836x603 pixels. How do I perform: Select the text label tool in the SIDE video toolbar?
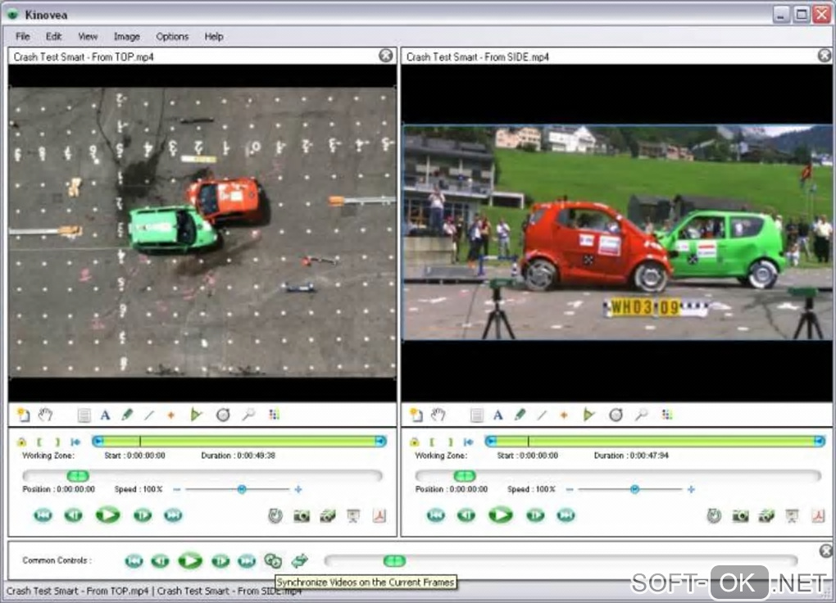[x=498, y=415]
